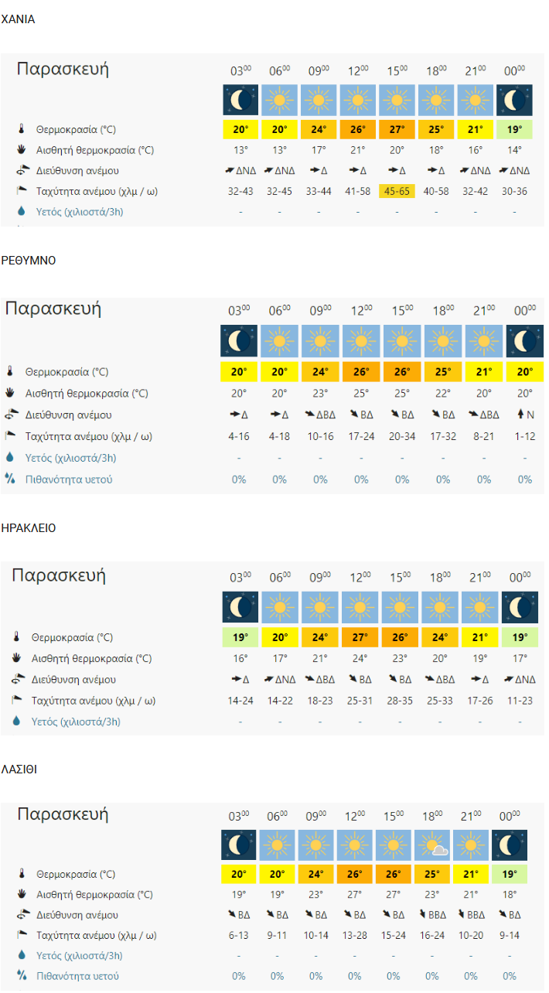Image resolution: width=549 pixels, height=993 pixels.
Task: Open the Πιθανότητα υετού link in Ρέθυμνο
Action: point(69,479)
